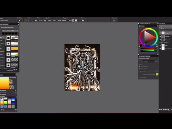Screen dimensions: 172x129
Task: Switch to the Calques tab
Action: click(x=162, y=24)
